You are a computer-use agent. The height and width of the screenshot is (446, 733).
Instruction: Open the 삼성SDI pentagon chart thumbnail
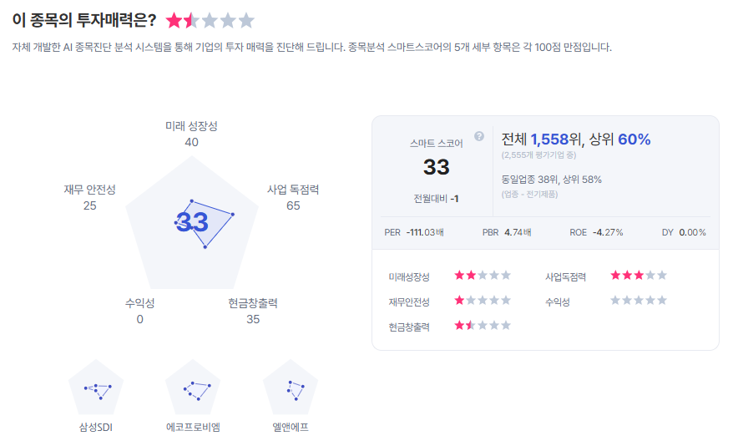pos(96,388)
